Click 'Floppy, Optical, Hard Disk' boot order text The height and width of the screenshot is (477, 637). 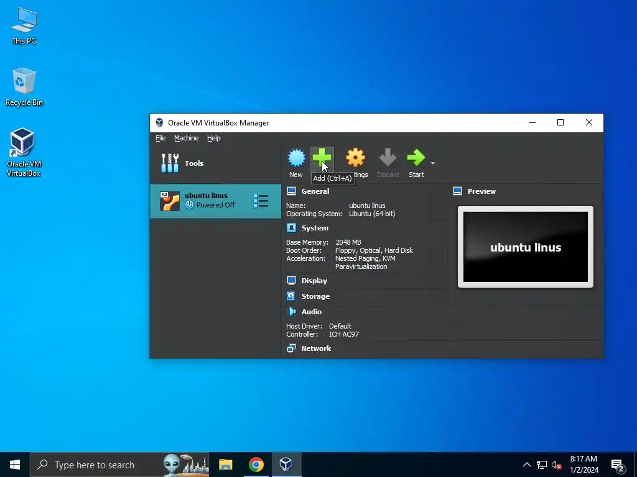click(x=374, y=250)
